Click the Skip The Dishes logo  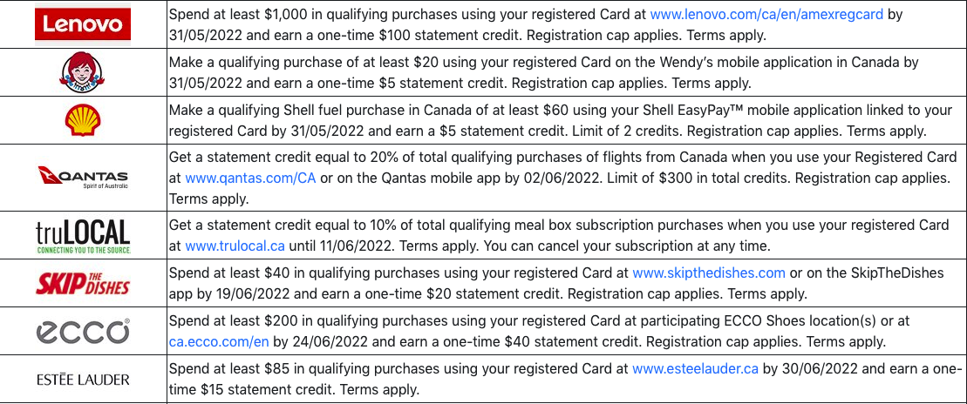[83, 284]
